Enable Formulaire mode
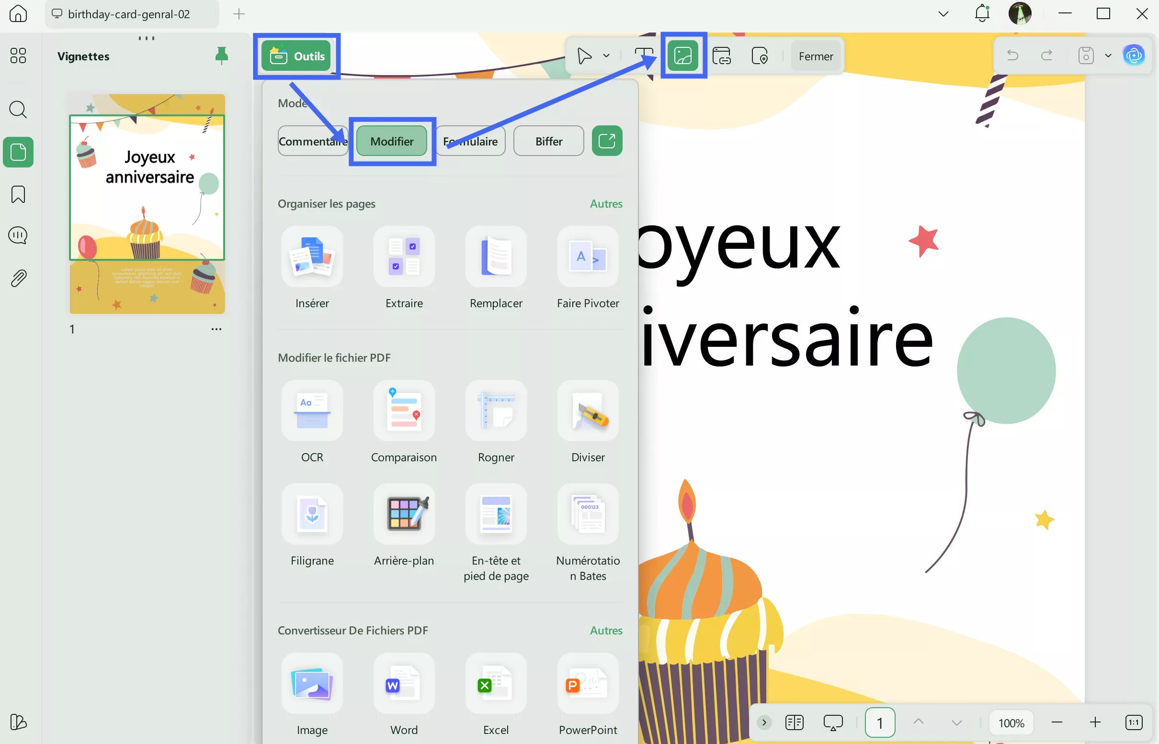1159x744 pixels. click(470, 141)
